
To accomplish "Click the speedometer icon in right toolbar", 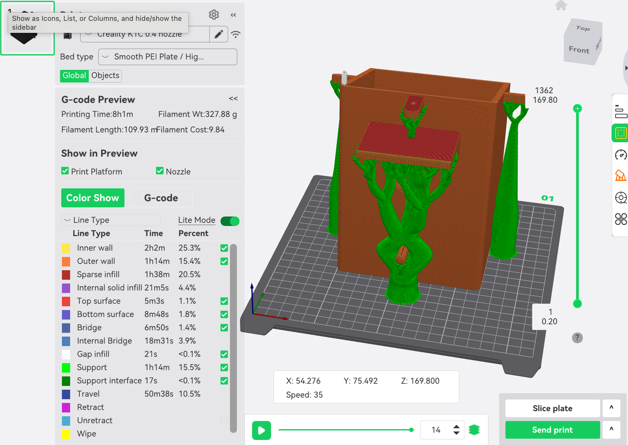I will pyautogui.click(x=620, y=155).
